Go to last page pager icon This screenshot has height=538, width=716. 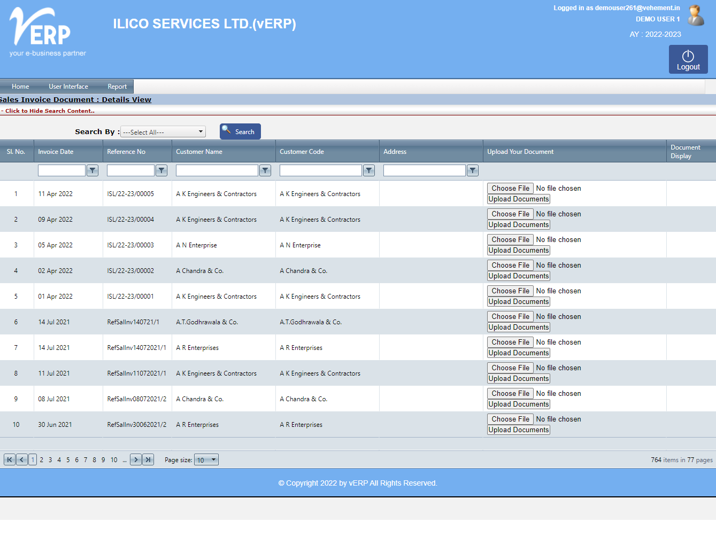click(x=148, y=459)
